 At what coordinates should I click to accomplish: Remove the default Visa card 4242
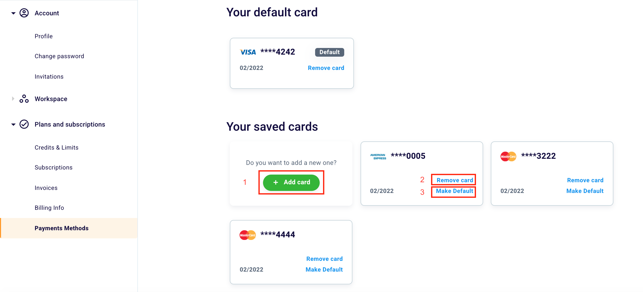coord(326,68)
